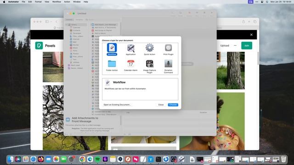Open Photos from the Dock

pos(56,159)
